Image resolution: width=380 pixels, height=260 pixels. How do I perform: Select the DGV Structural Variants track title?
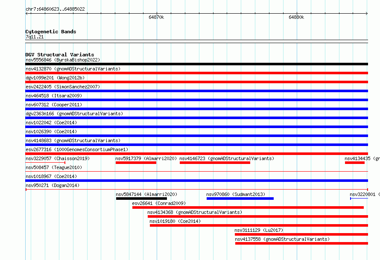60,55
